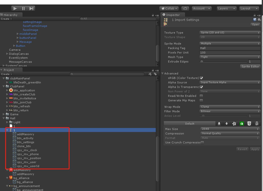Click the Sprite Editor button

tap(250, 66)
